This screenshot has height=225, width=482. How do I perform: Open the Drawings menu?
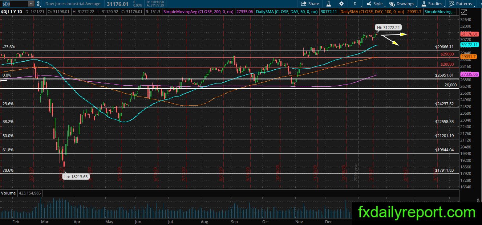402,4
